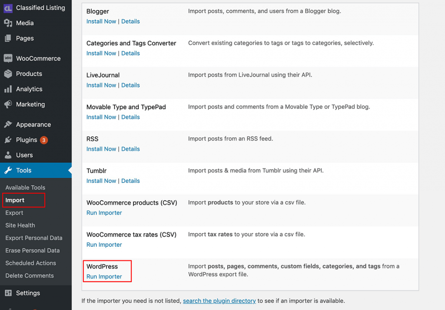Screen dimensions: 445x310
Task: Click the Users person icon
Action: [x=8, y=155]
